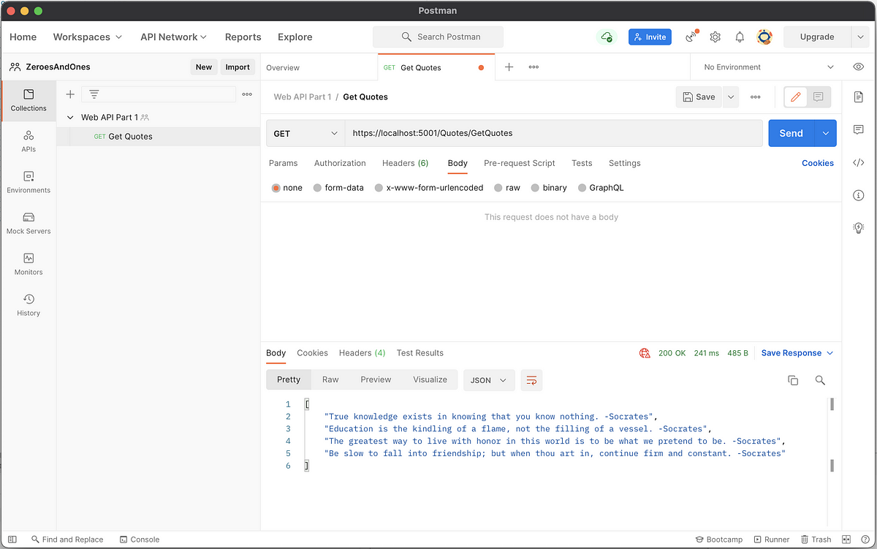The width and height of the screenshot is (877, 549).
Task: Click the request URL field
Action: [554, 133]
